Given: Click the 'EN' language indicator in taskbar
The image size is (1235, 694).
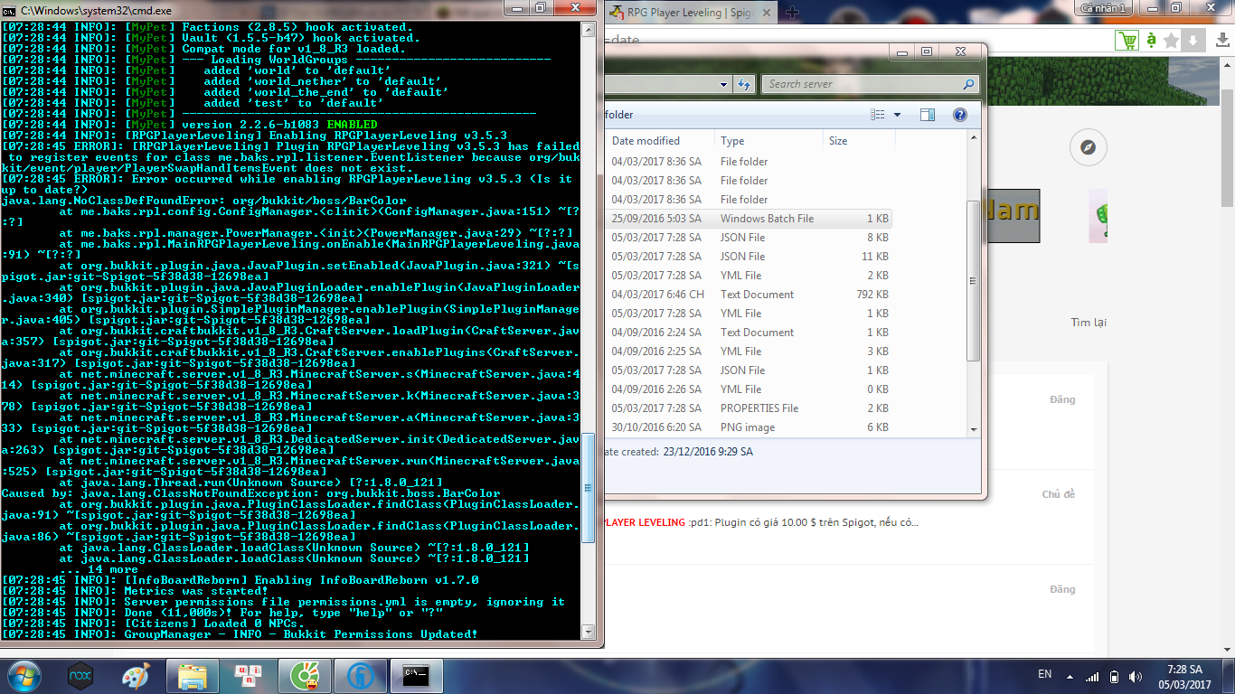Looking at the screenshot, I should (1044, 675).
